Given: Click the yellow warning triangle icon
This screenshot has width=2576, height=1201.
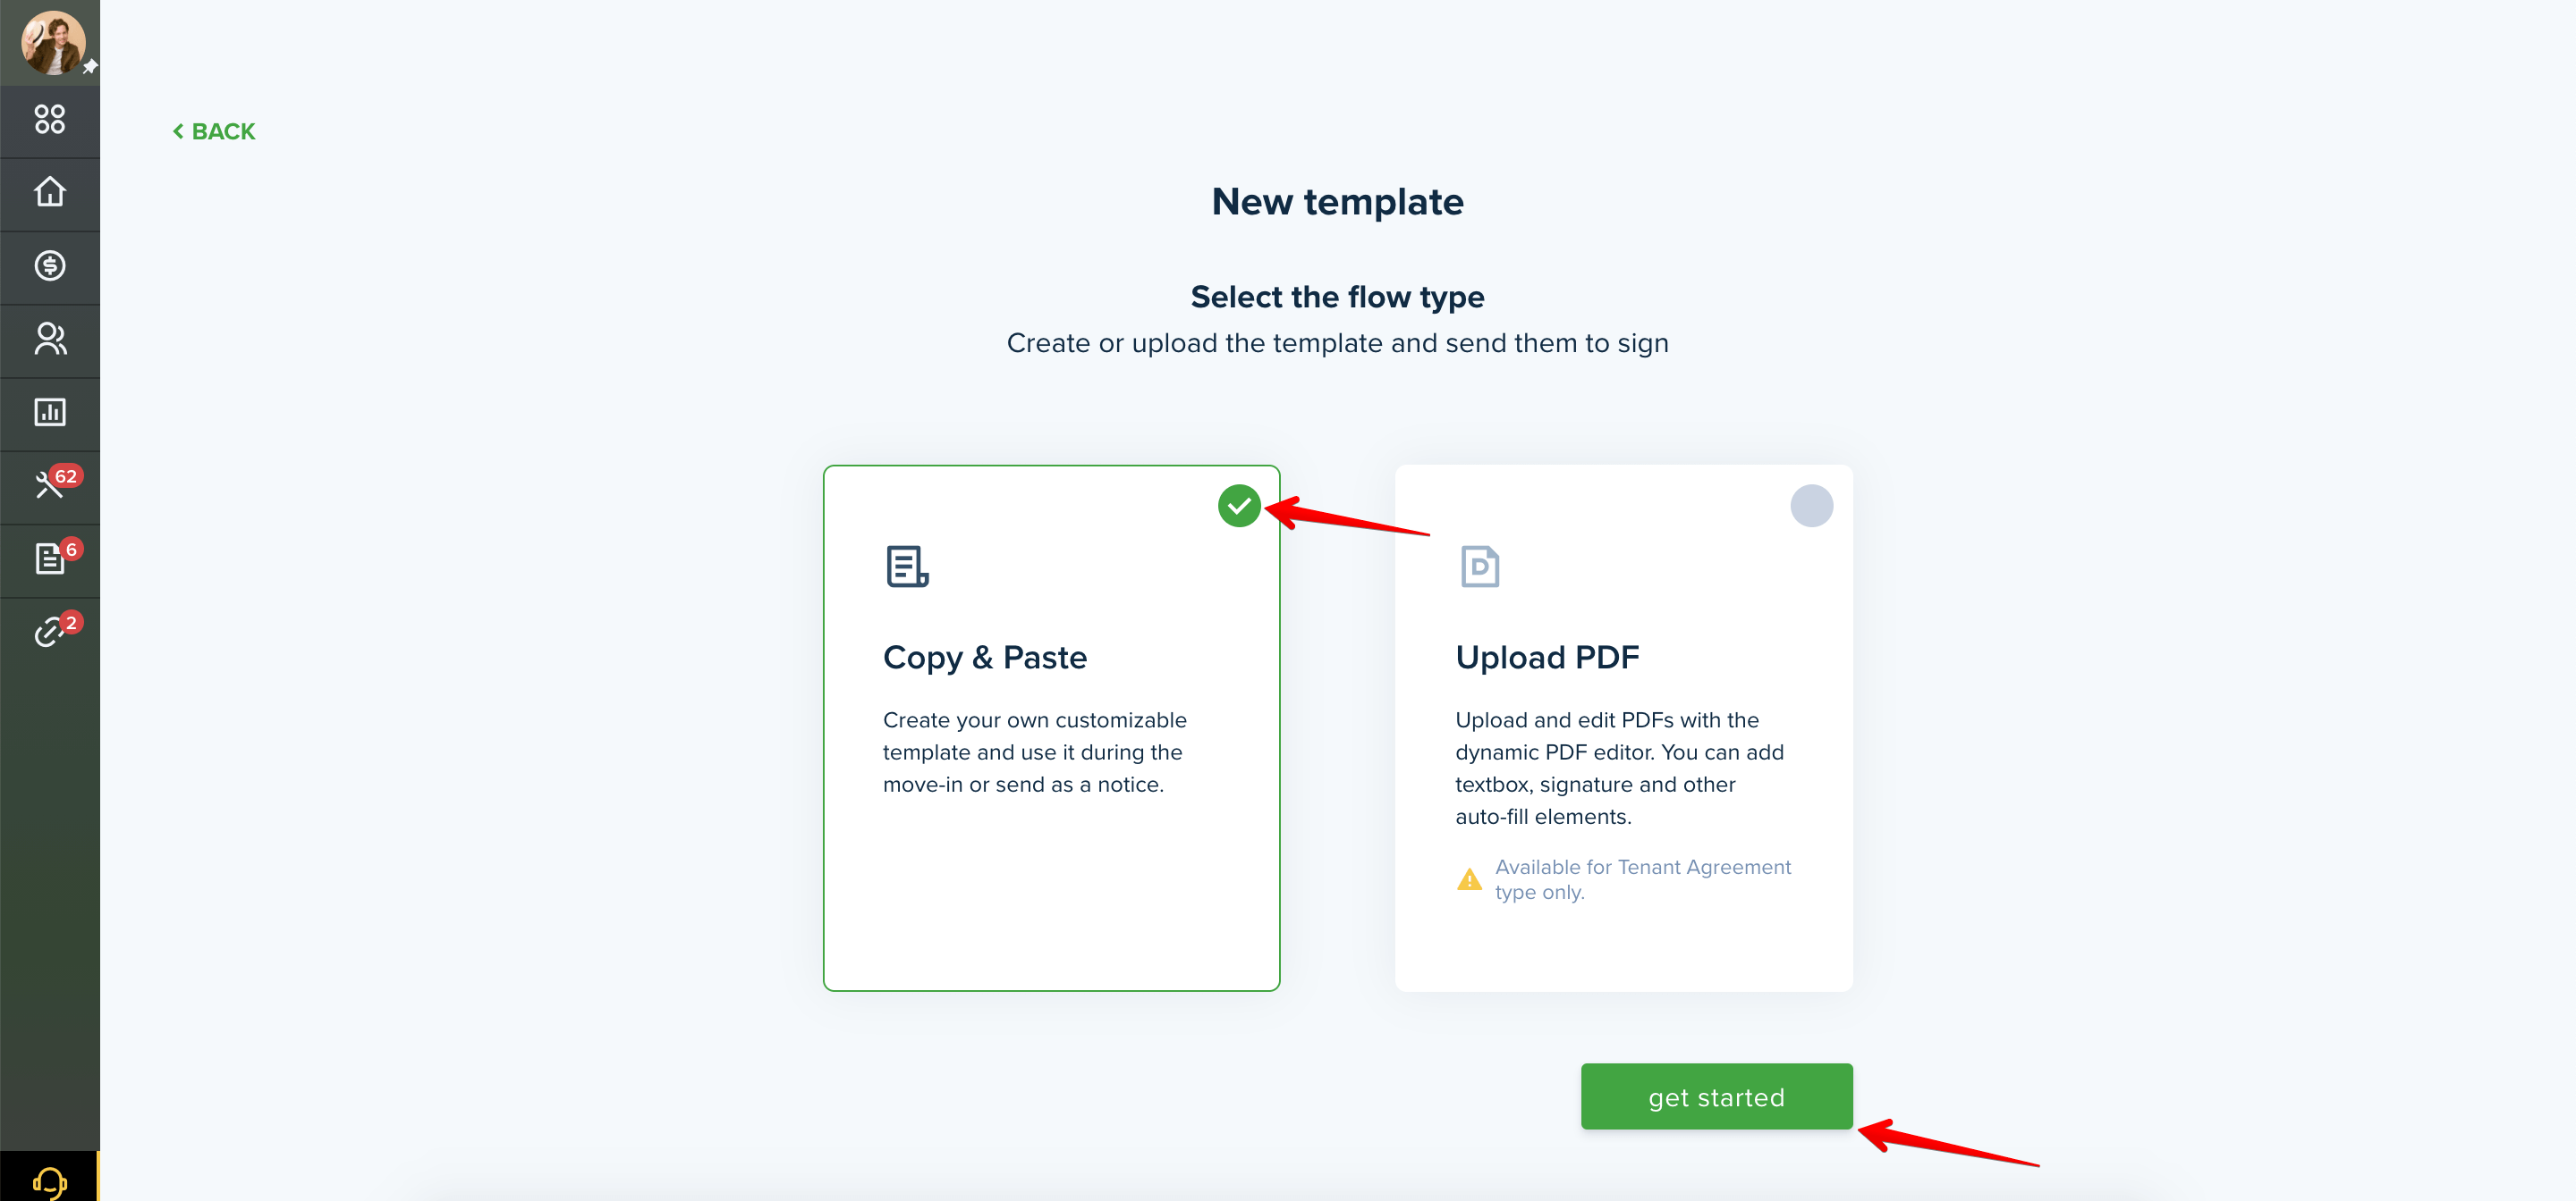Looking at the screenshot, I should (1469, 879).
